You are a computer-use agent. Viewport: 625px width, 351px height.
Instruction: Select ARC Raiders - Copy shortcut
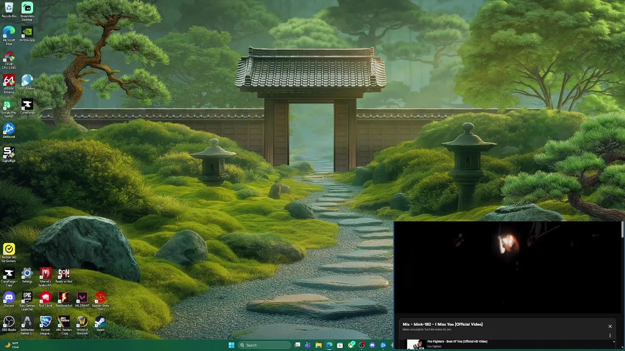point(64,325)
